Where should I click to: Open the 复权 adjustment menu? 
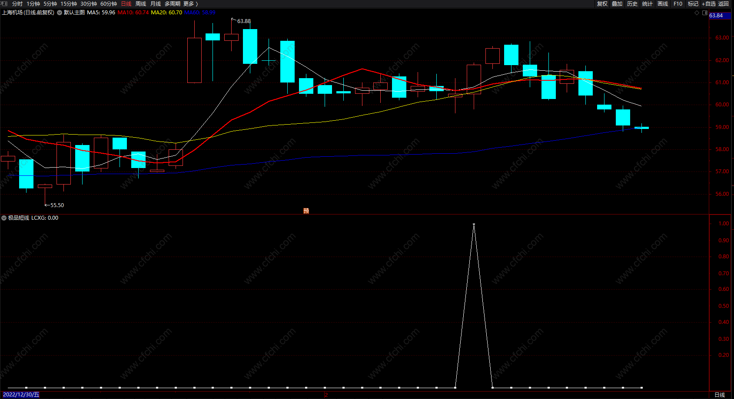[x=602, y=4]
